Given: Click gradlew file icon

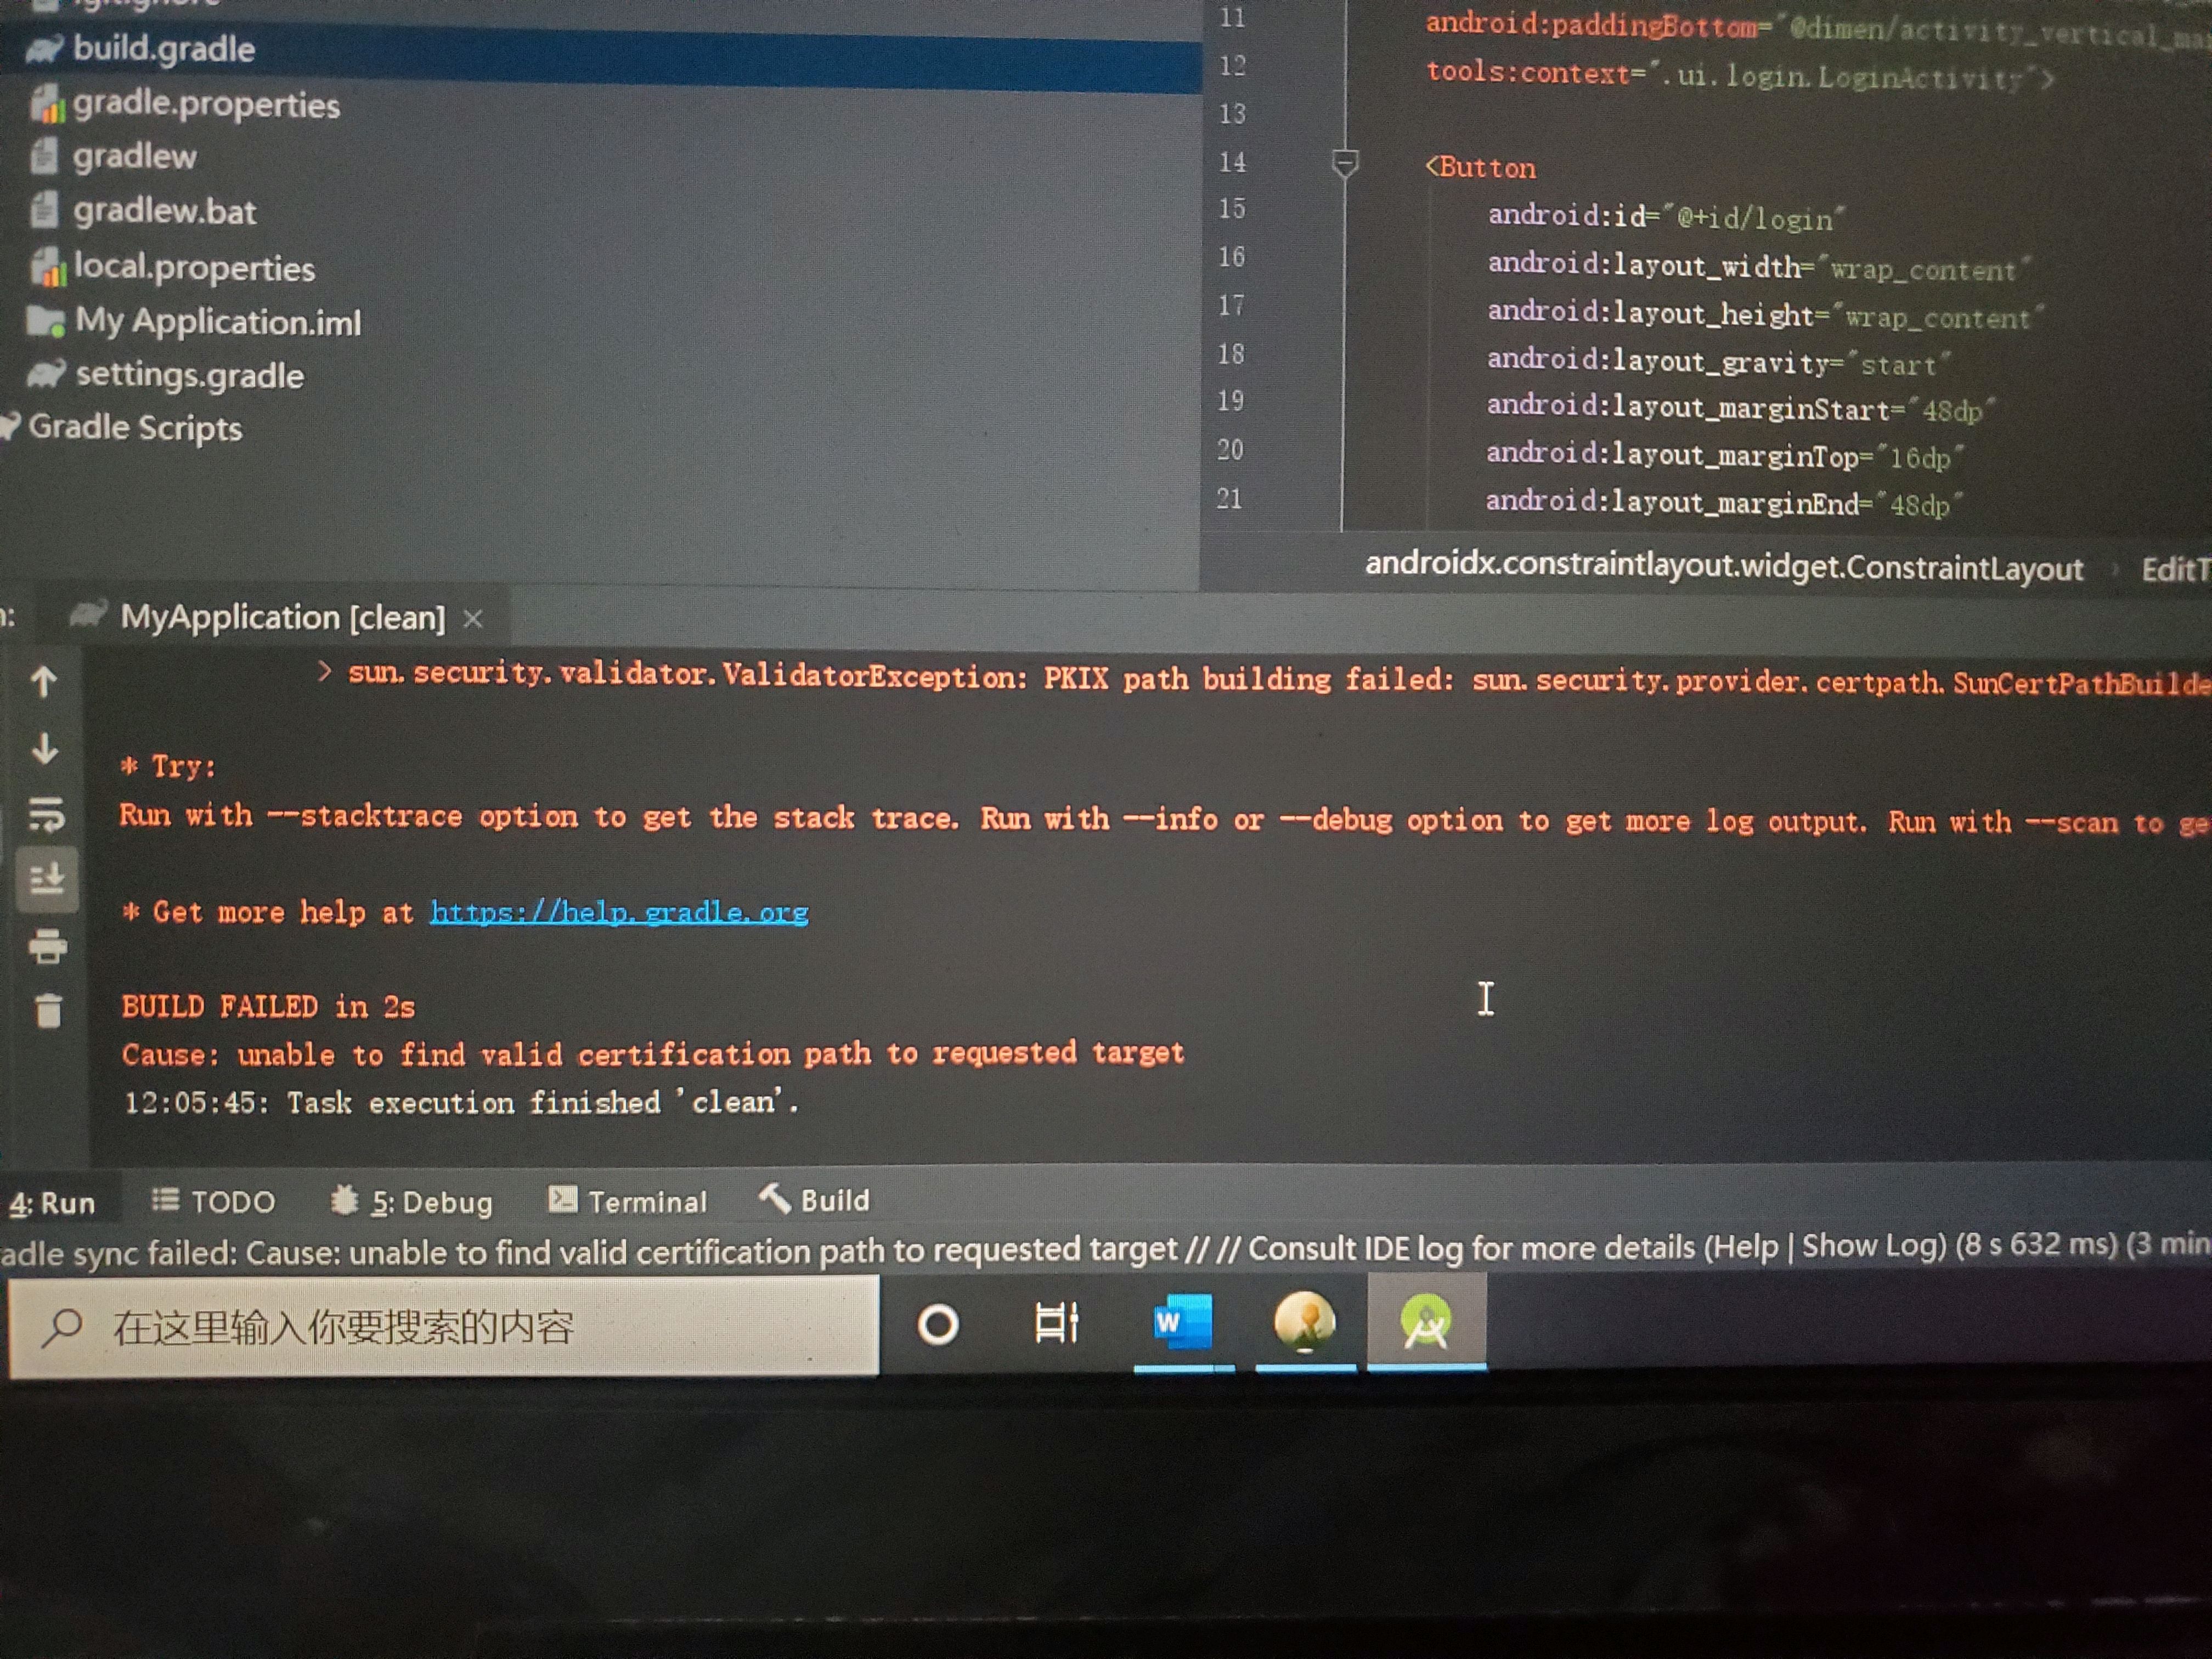Looking at the screenshot, I should 45,156.
